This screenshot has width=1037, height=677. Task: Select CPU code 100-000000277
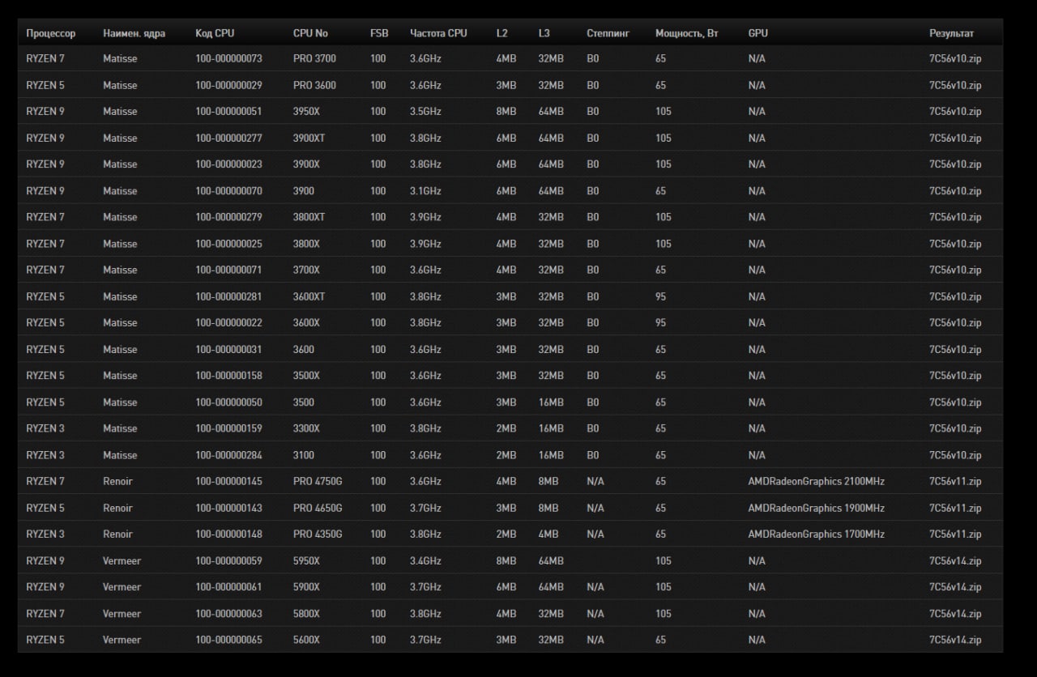click(x=228, y=138)
